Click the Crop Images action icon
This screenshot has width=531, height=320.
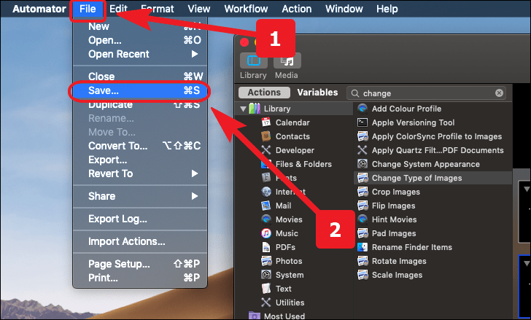tap(363, 192)
